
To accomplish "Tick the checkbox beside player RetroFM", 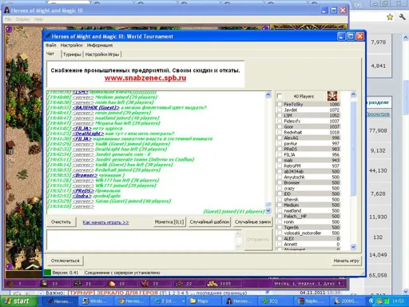I will (x=280, y=165).
